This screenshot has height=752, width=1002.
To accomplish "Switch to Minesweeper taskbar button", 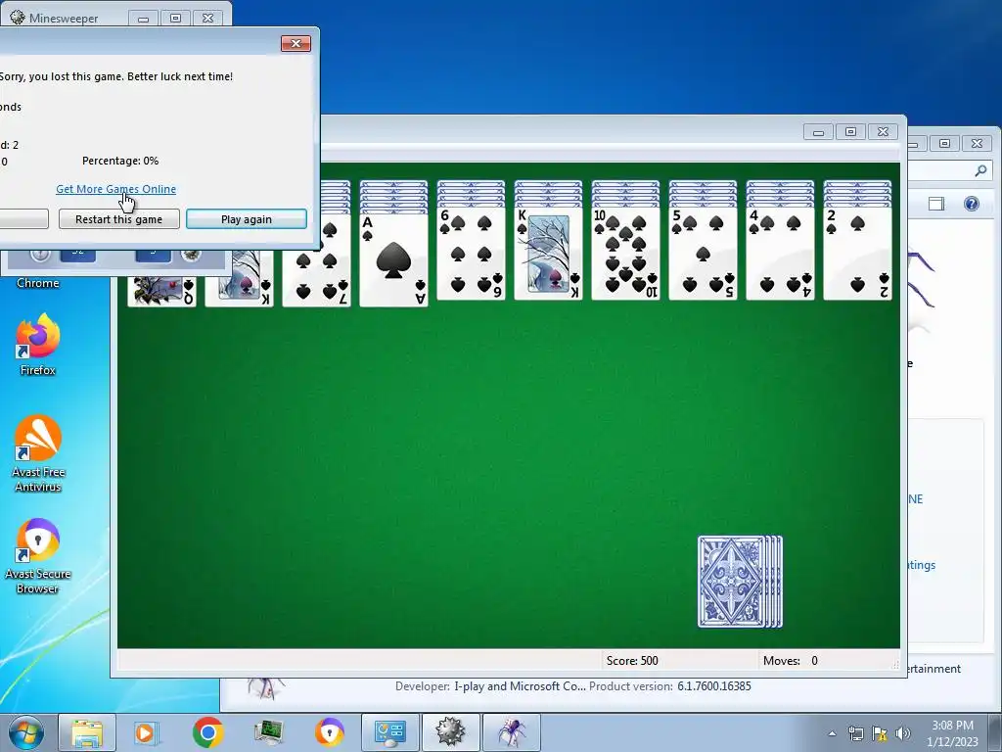I will (x=450, y=732).
